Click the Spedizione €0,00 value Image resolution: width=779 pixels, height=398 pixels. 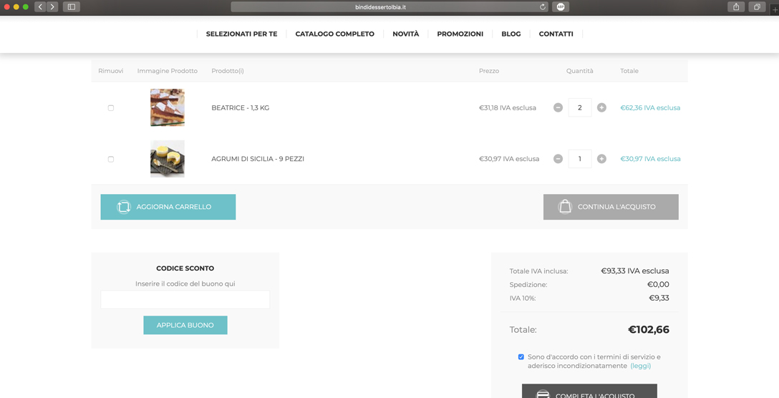(658, 285)
